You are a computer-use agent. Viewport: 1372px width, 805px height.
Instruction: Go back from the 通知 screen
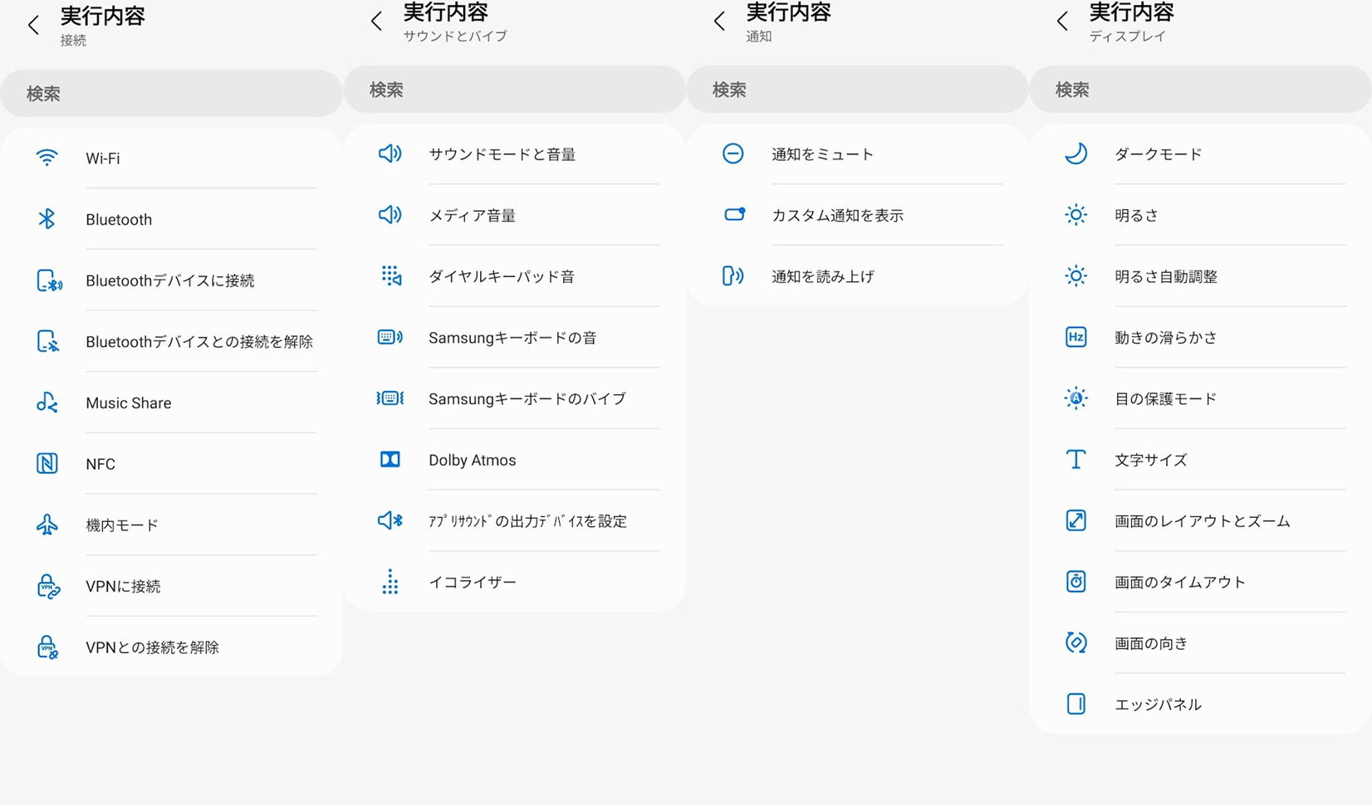[x=719, y=22]
